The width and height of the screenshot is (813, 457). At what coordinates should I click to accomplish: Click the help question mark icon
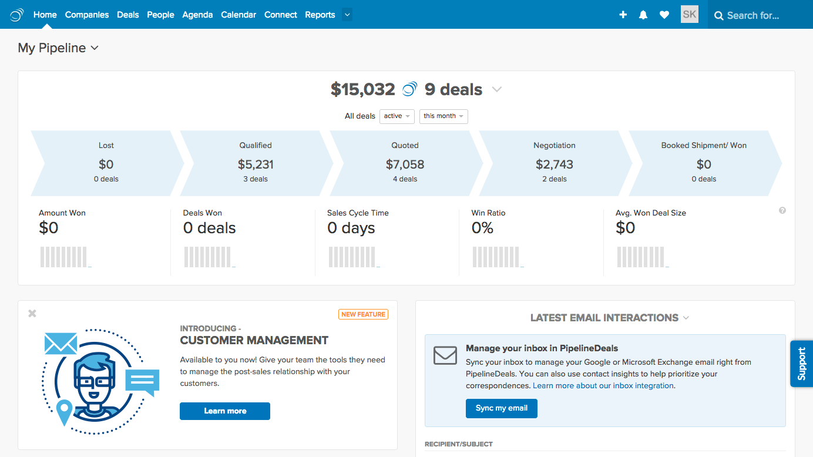click(782, 210)
